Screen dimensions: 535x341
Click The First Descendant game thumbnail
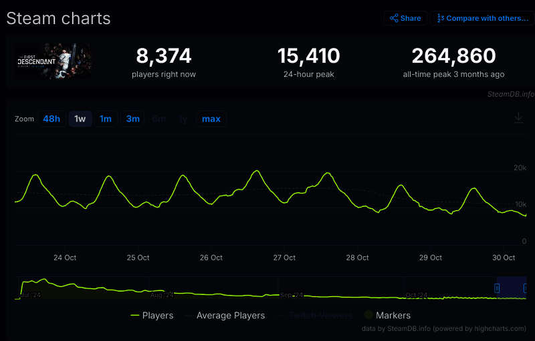pyautogui.click(x=53, y=61)
